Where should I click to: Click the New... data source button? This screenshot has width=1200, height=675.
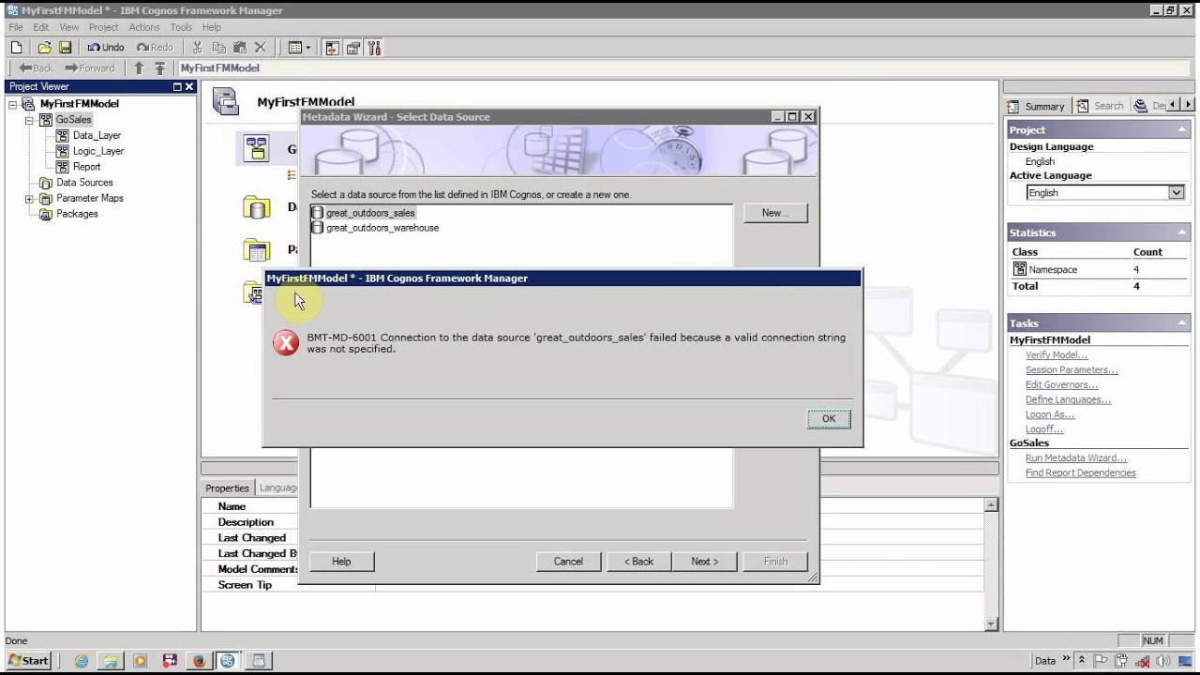[x=775, y=213]
